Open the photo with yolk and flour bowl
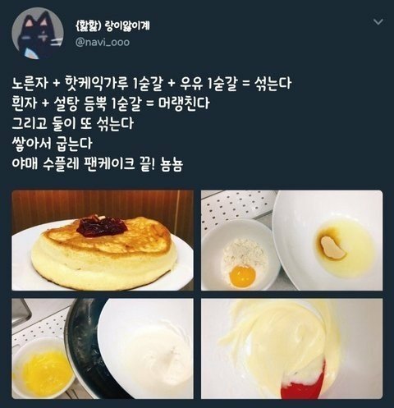Screen dimensions: 394x408 click(x=291, y=241)
